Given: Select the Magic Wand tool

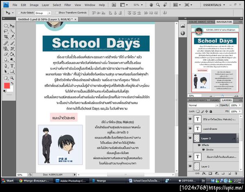Looking at the screenshot, I should (x=12, y=31).
